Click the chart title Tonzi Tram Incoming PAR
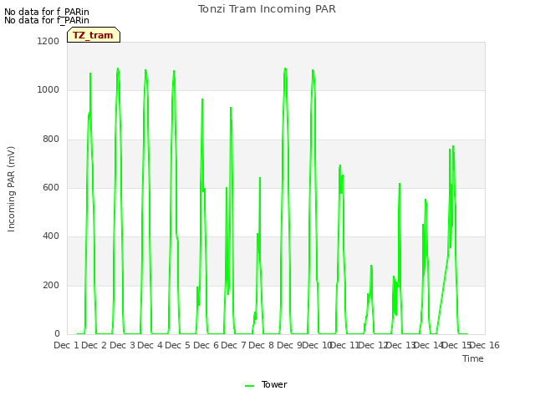 pyautogui.click(x=267, y=9)
